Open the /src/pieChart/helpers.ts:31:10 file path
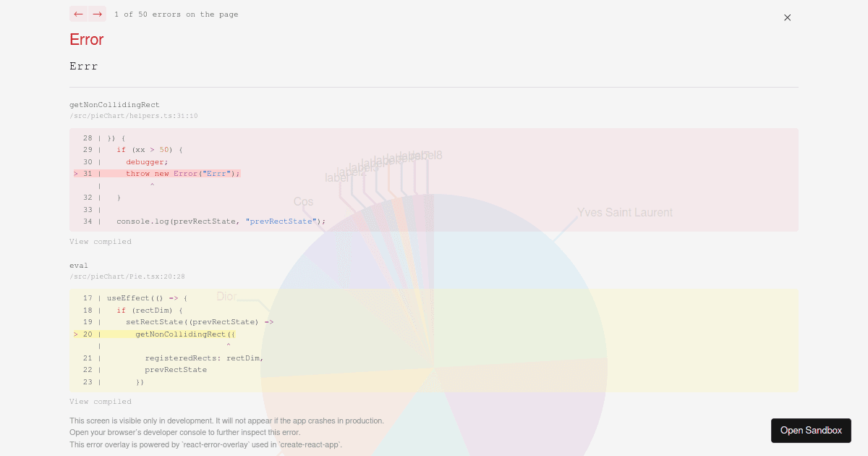Viewport: 868px width, 456px height. (133, 115)
